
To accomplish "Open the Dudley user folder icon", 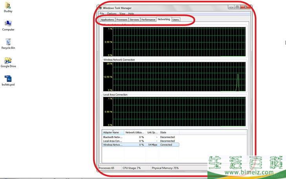I will point(8,7).
